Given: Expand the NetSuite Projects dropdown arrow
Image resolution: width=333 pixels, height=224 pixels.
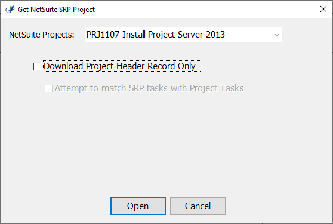Looking at the screenshot, I should tap(276, 35).
